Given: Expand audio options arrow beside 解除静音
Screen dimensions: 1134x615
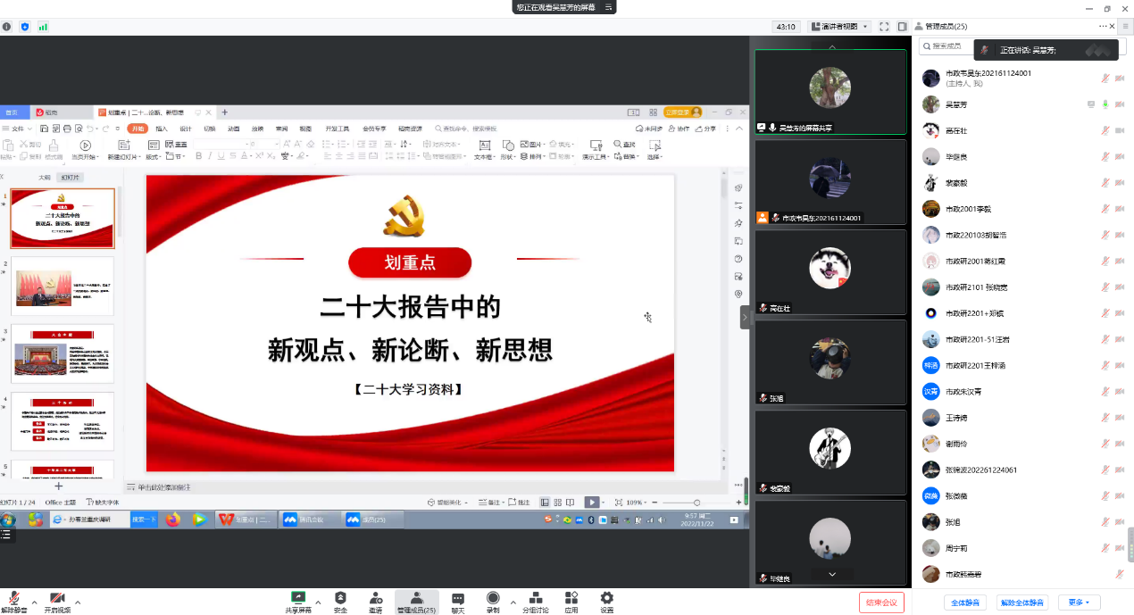Looking at the screenshot, I should [35, 602].
